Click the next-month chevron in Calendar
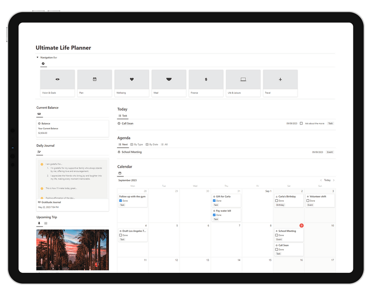This screenshot has height=295, width=371. coord(334,180)
